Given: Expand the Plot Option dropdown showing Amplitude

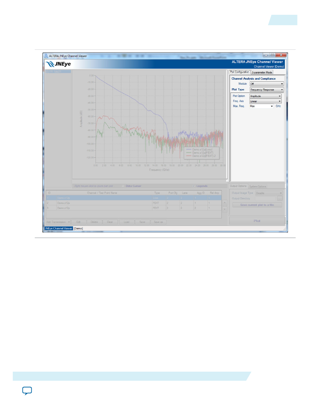Looking at the screenshot, I should (x=265, y=96).
